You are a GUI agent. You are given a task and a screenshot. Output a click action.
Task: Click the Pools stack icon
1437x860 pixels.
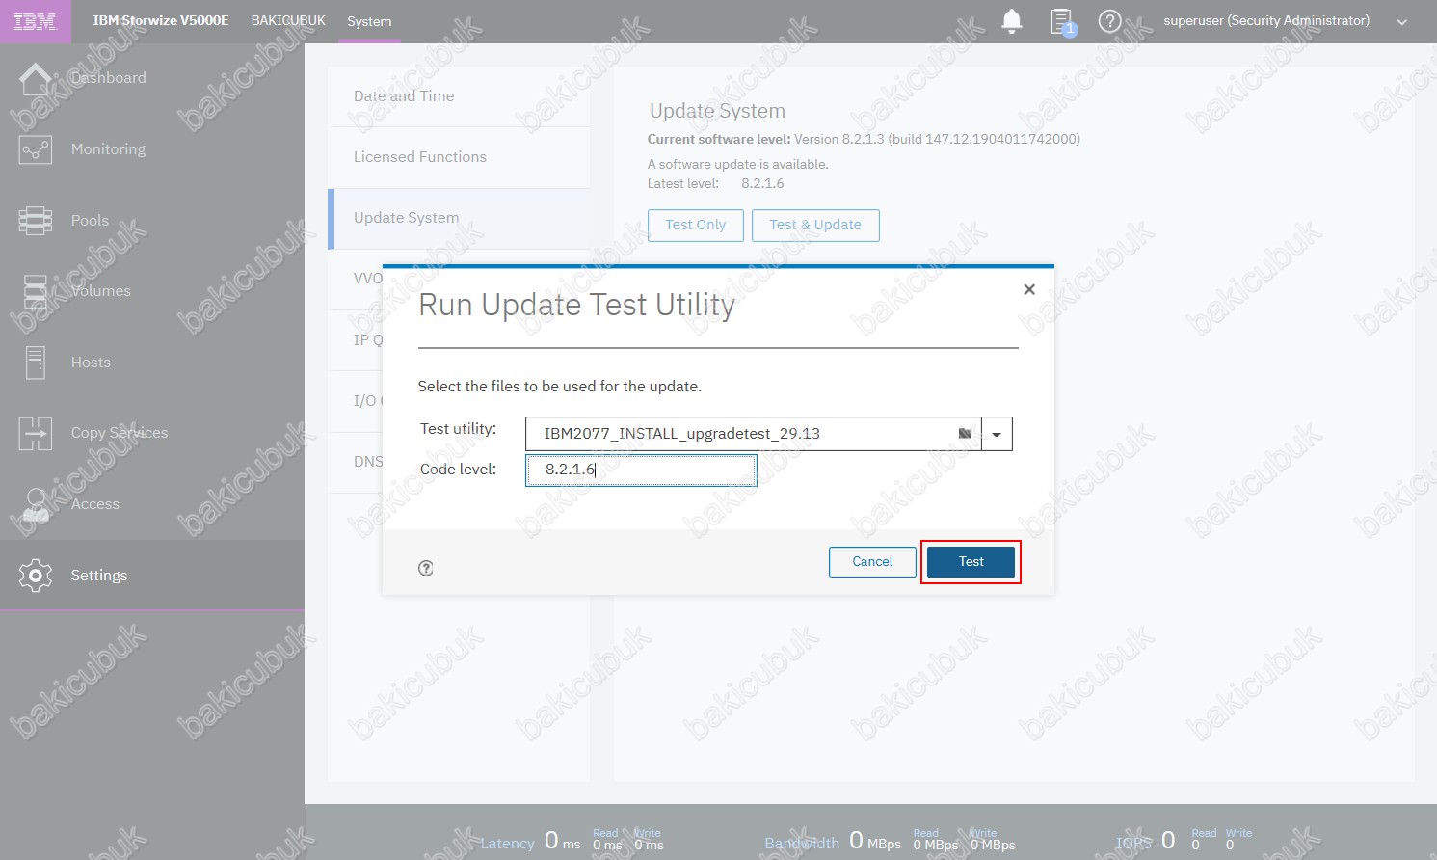(x=36, y=221)
